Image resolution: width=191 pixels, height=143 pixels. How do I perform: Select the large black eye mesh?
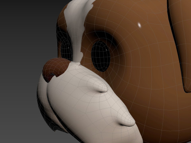coord(101,56)
